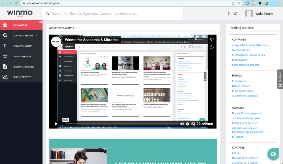The width and height of the screenshot is (283, 164).
Task: Click the Creative Library C icon
Action: pyautogui.click(x=5, y=46)
